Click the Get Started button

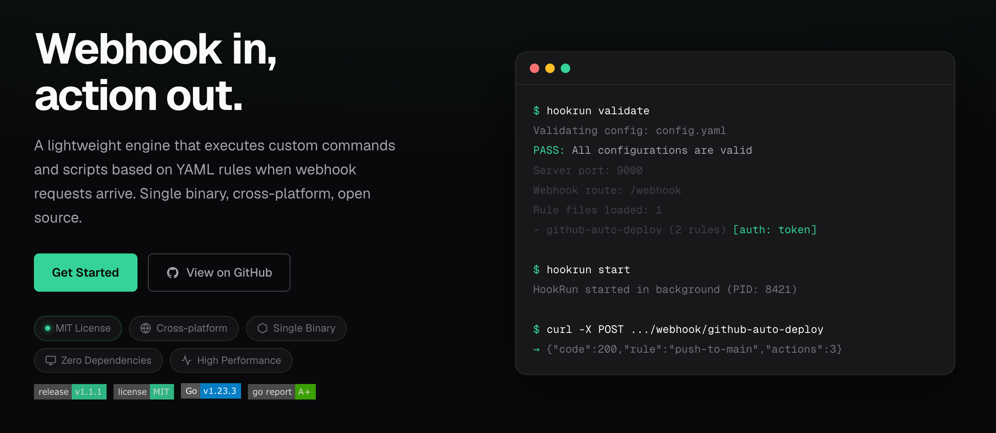(x=86, y=272)
